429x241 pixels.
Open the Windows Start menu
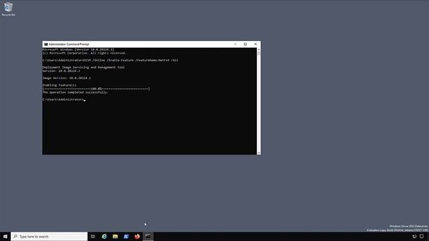tap(5, 236)
